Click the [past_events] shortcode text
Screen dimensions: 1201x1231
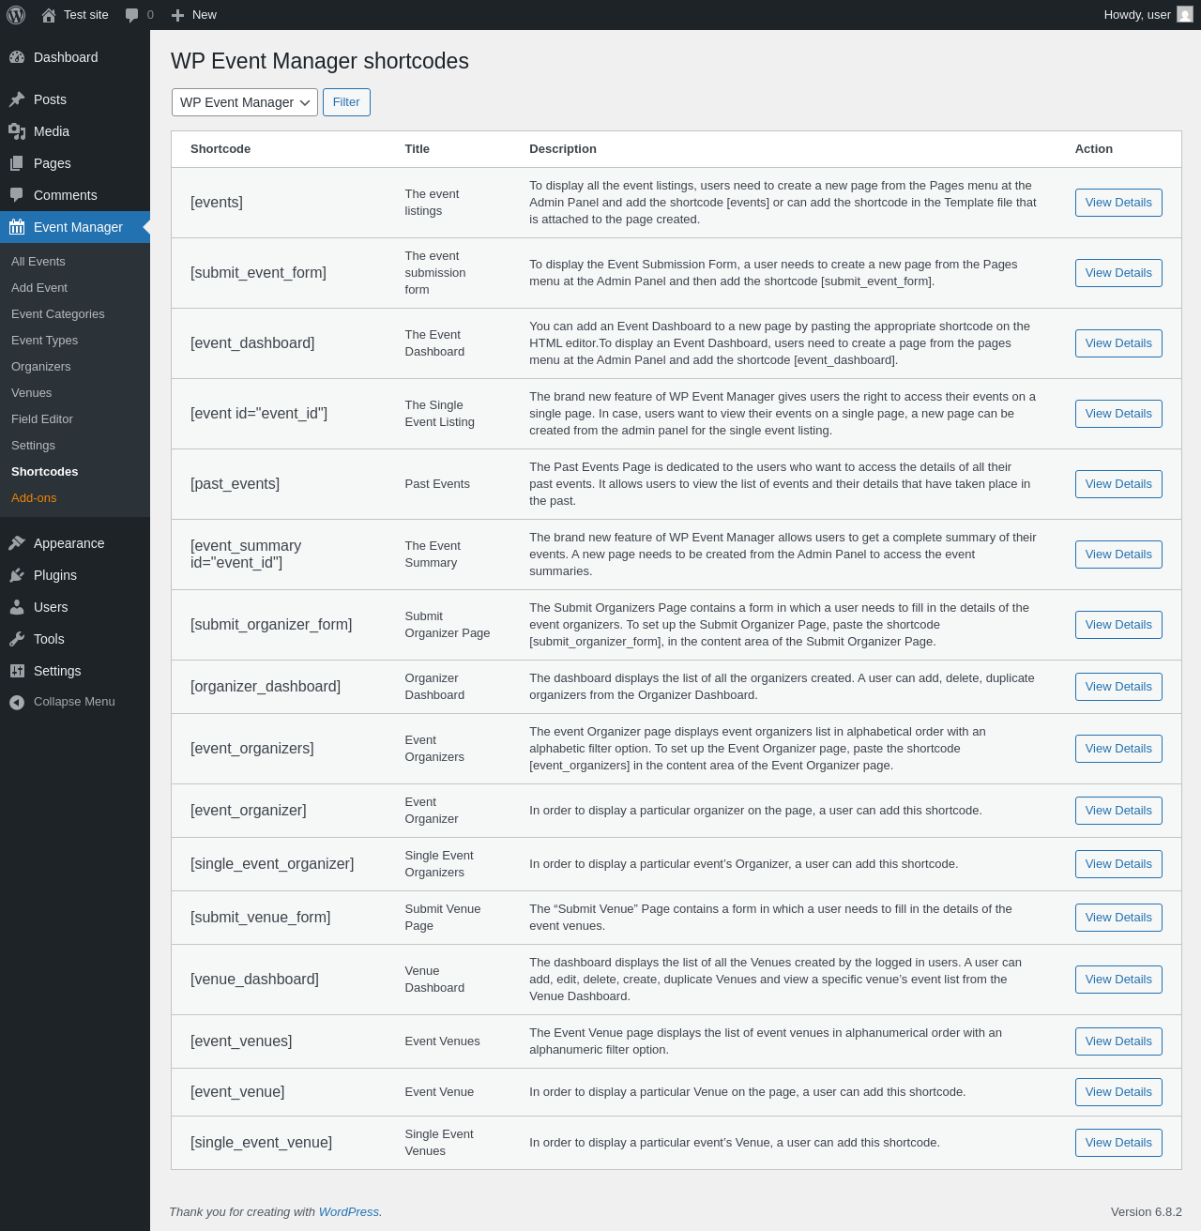(236, 484)
